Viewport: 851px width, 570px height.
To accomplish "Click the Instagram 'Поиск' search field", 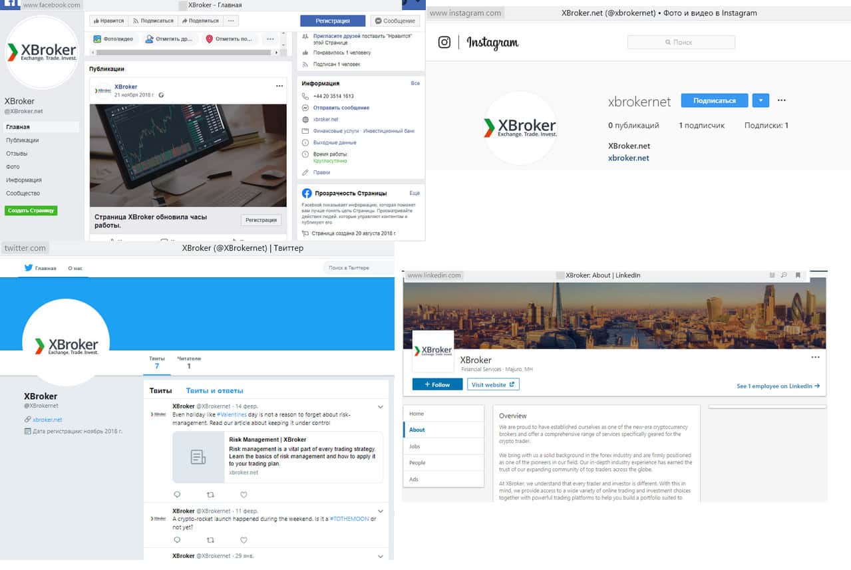I will (x=681, y=43).
